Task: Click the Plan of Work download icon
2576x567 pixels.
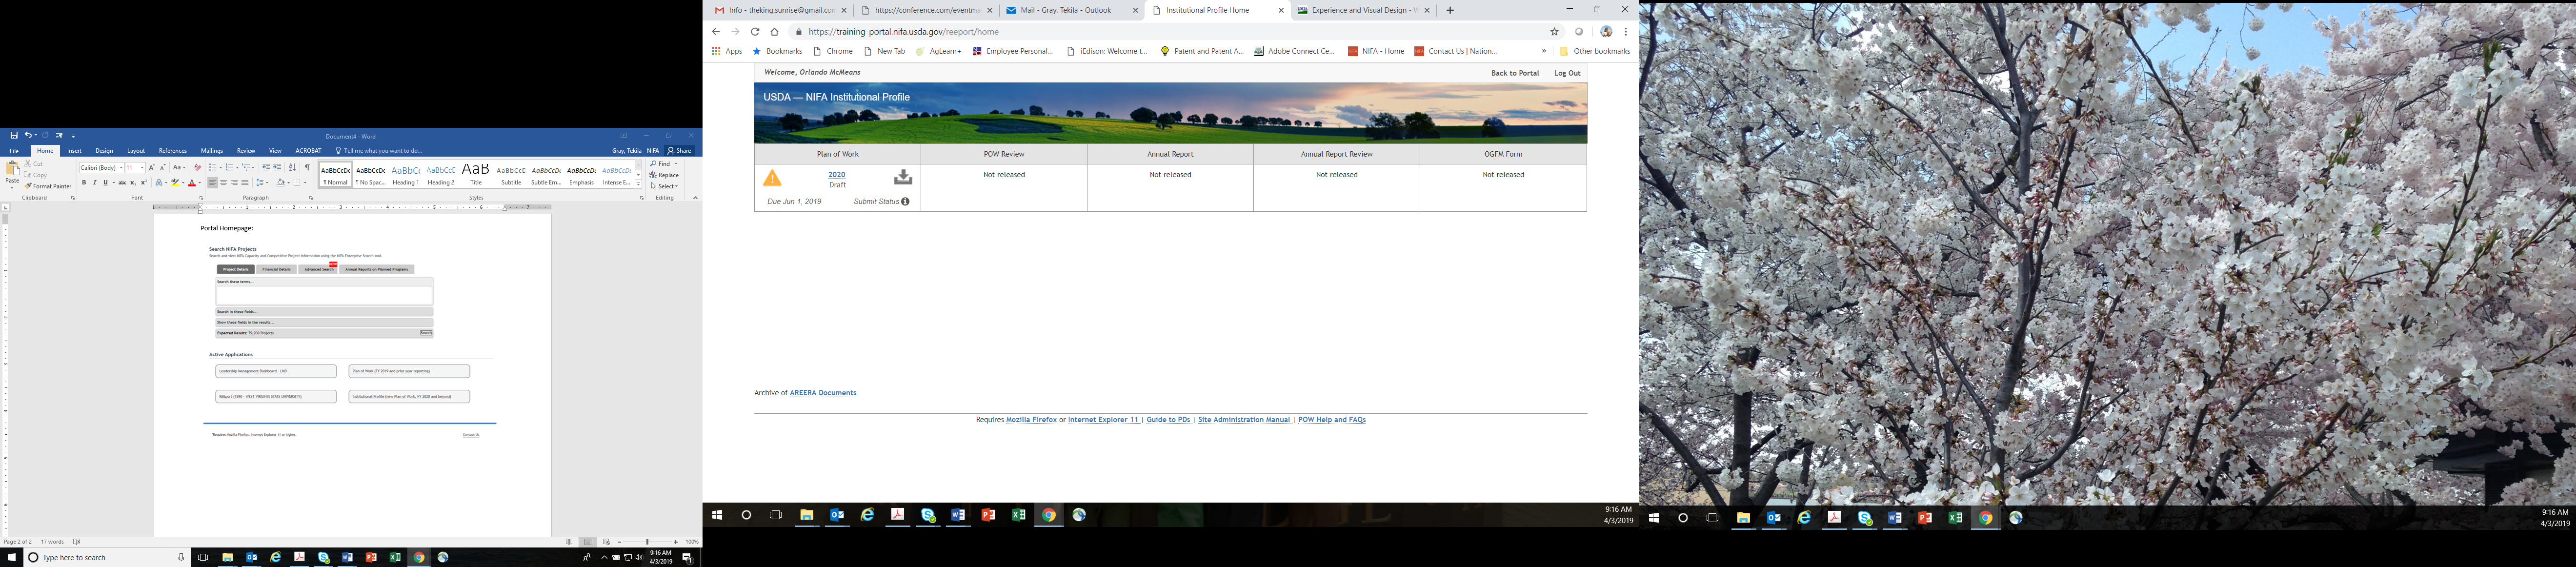Action: click(x=902, y=177)
